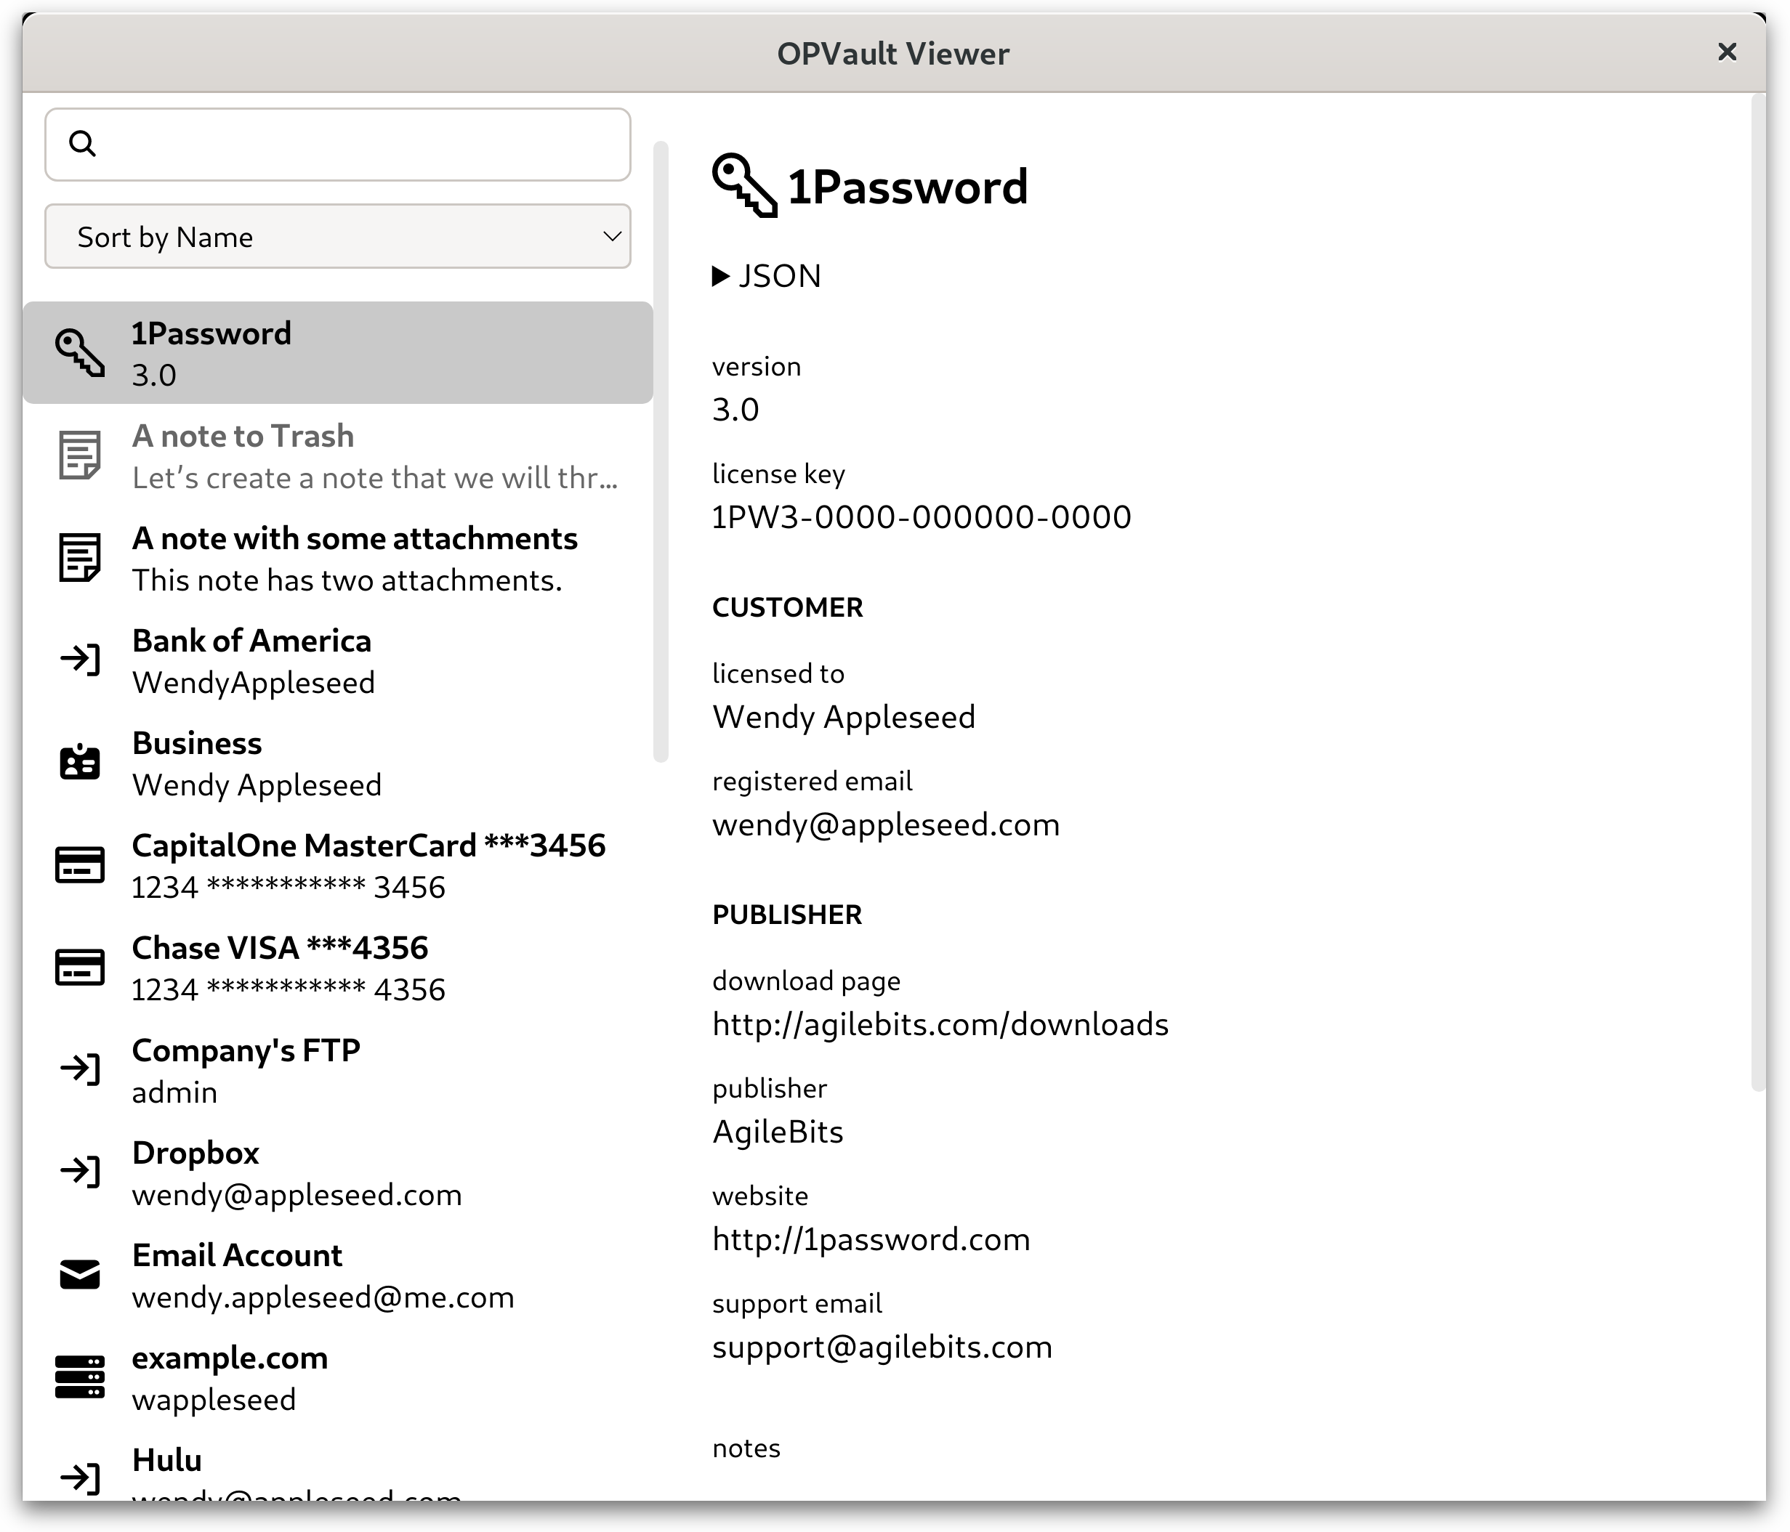Click the large key icon in detail header
Image resolution: width=1790 pixels, height=1532 pixels.
[743, 186]
